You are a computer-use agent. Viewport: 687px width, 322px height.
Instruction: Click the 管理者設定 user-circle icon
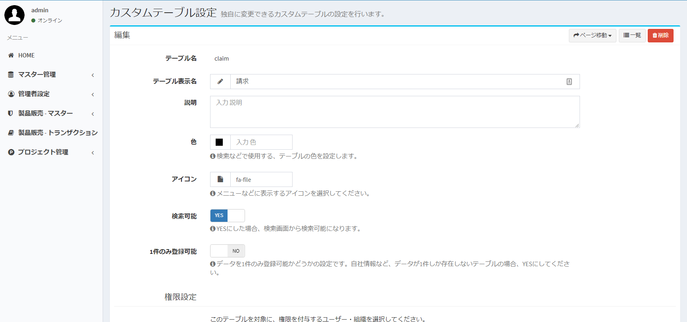point(11,94)
